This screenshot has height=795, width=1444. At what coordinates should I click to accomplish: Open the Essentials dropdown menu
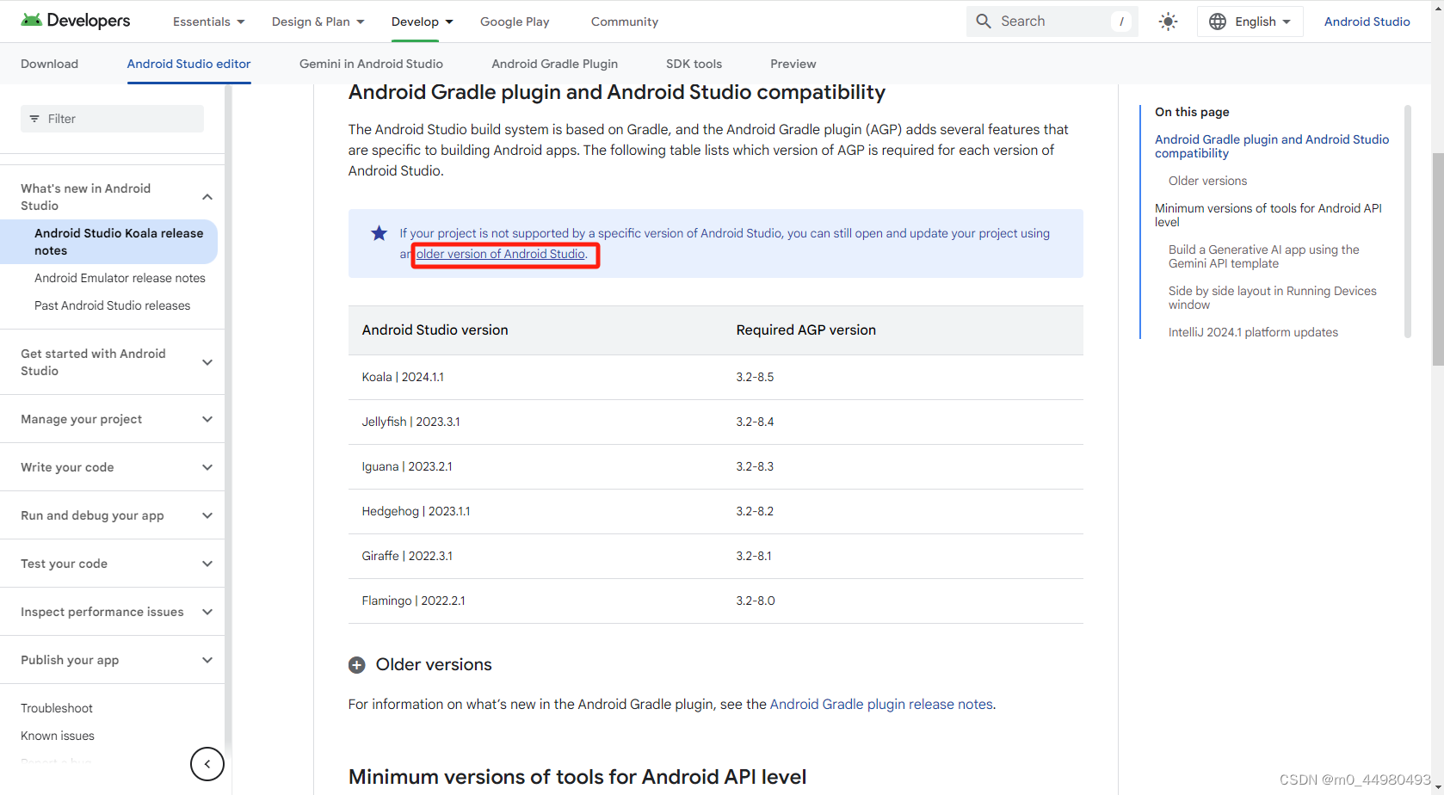tap(209, 22)
